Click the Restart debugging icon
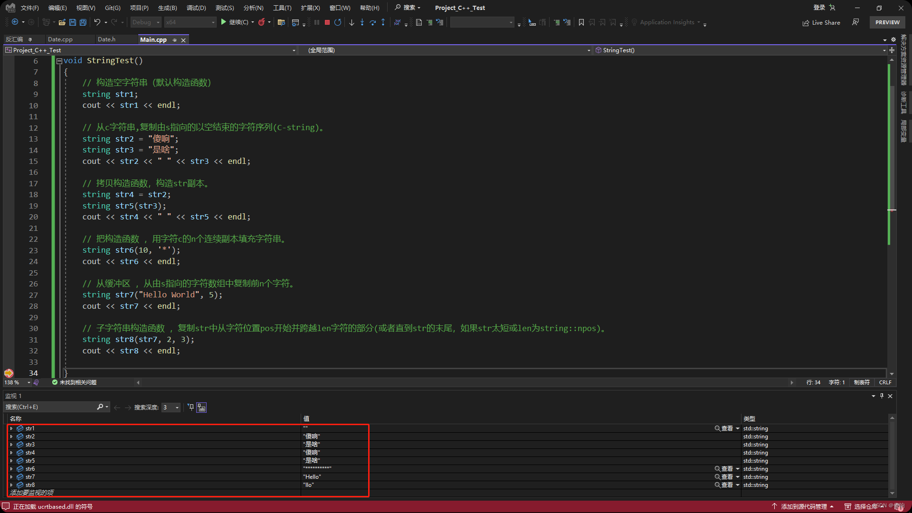The width and height of the screenshot is (912, 513). coord(338,22)
